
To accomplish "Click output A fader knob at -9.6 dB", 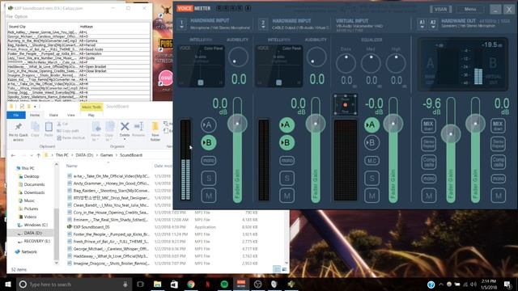I will 451,134.
